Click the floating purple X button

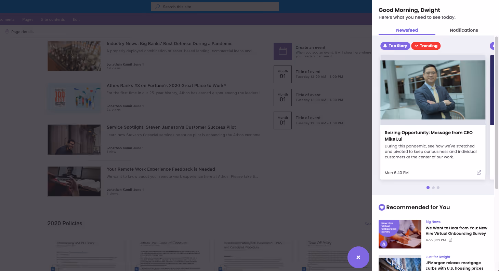pos(358,257)
